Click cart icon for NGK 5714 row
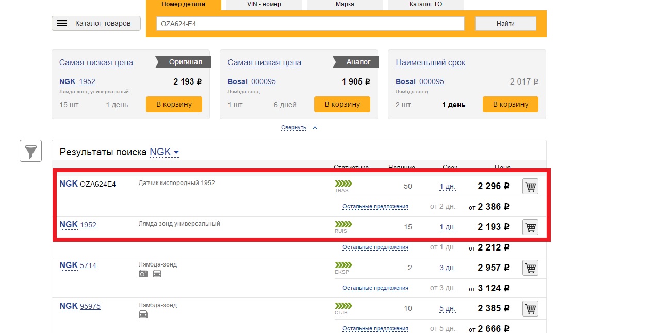Viewport: 655px width, 333px height. click(x=530, y=268)
